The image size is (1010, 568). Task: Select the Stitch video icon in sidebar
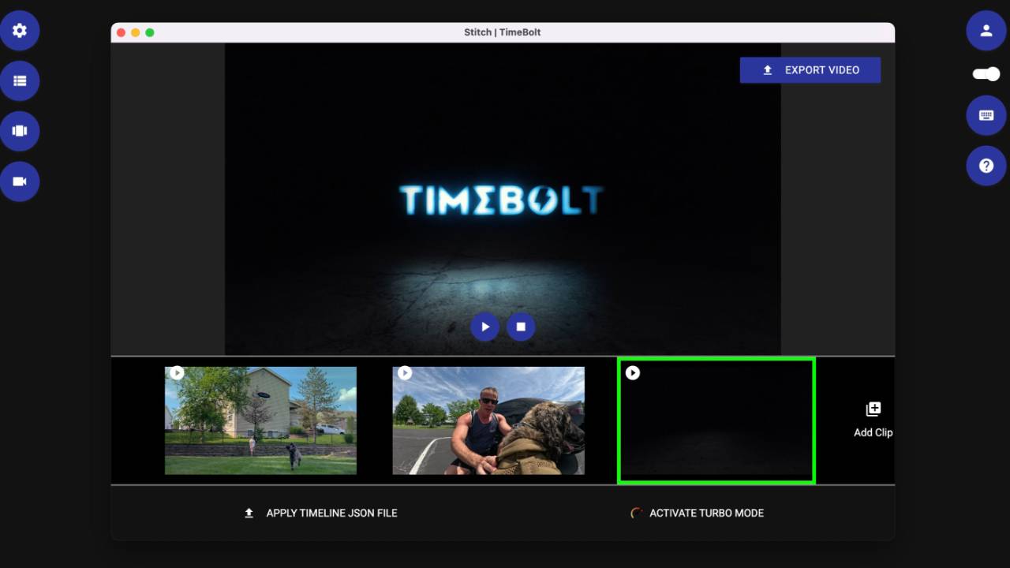[x=20, y=131]
